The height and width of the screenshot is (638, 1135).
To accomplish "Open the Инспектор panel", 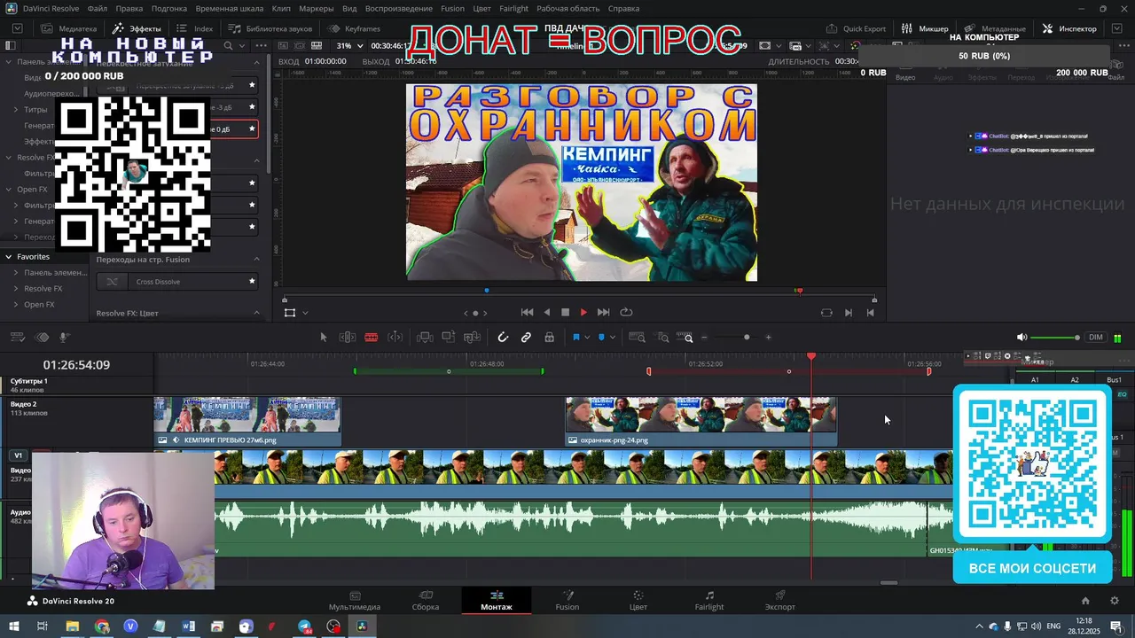I will pos(1069,28).
